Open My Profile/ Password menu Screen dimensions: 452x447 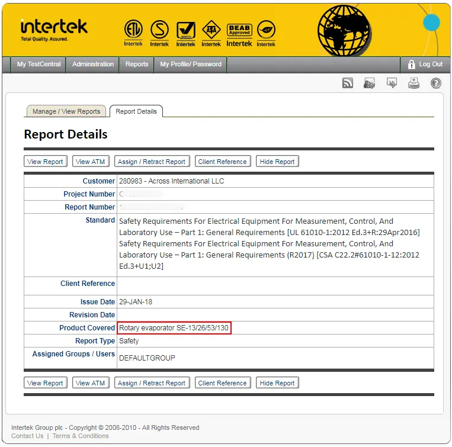tap(191, 64)
